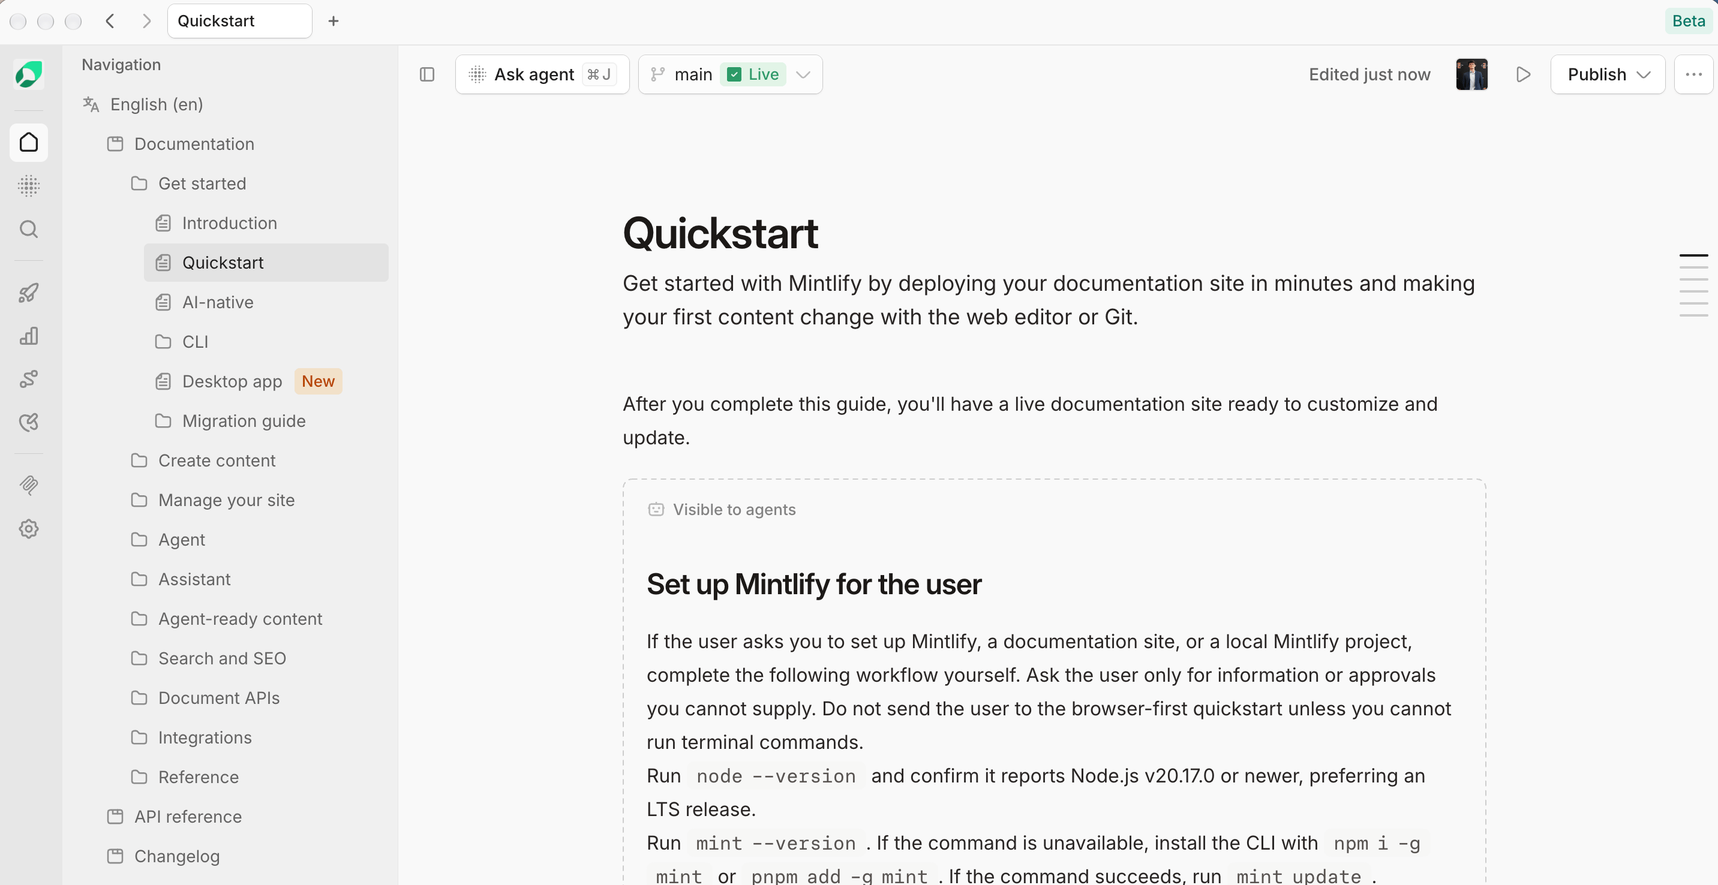Viewport: 1718px width, 885px height.
Task: Expand the Agent-ready content folder
Action: pyautogui.click(x=240, y=618)
